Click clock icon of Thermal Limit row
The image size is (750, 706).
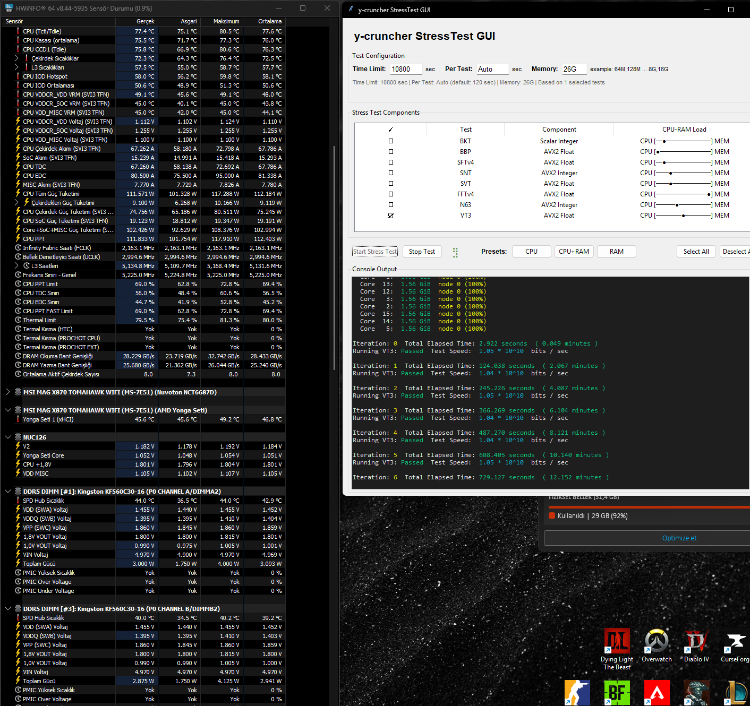[x=18, y=320]
